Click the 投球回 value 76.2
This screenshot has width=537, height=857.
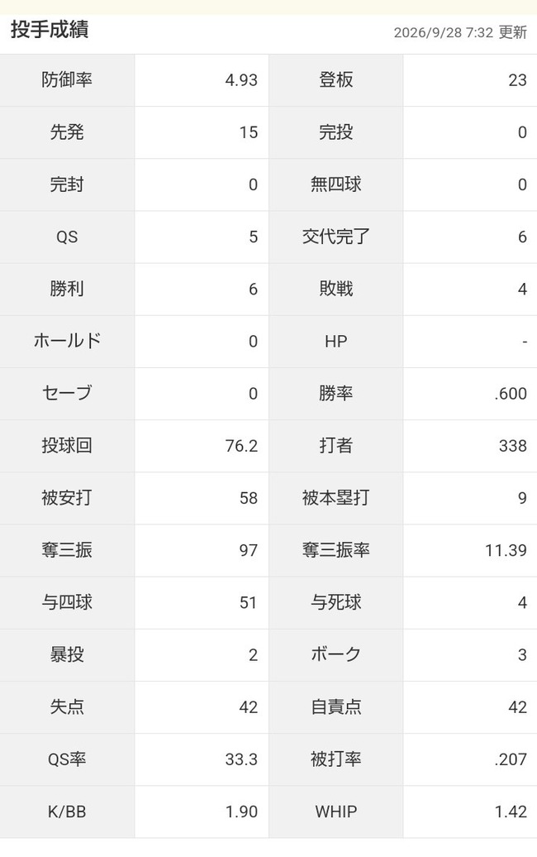point(241,445)
